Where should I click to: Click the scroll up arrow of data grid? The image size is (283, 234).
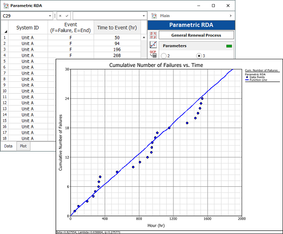point(144,37)
